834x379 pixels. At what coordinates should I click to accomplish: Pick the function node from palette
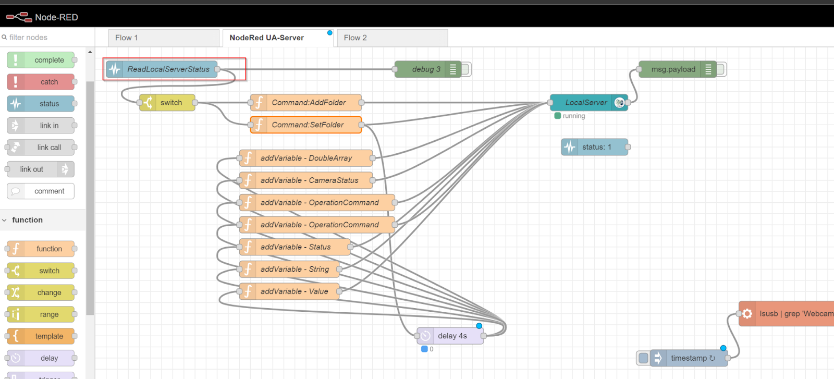click(x=41, y=249)
